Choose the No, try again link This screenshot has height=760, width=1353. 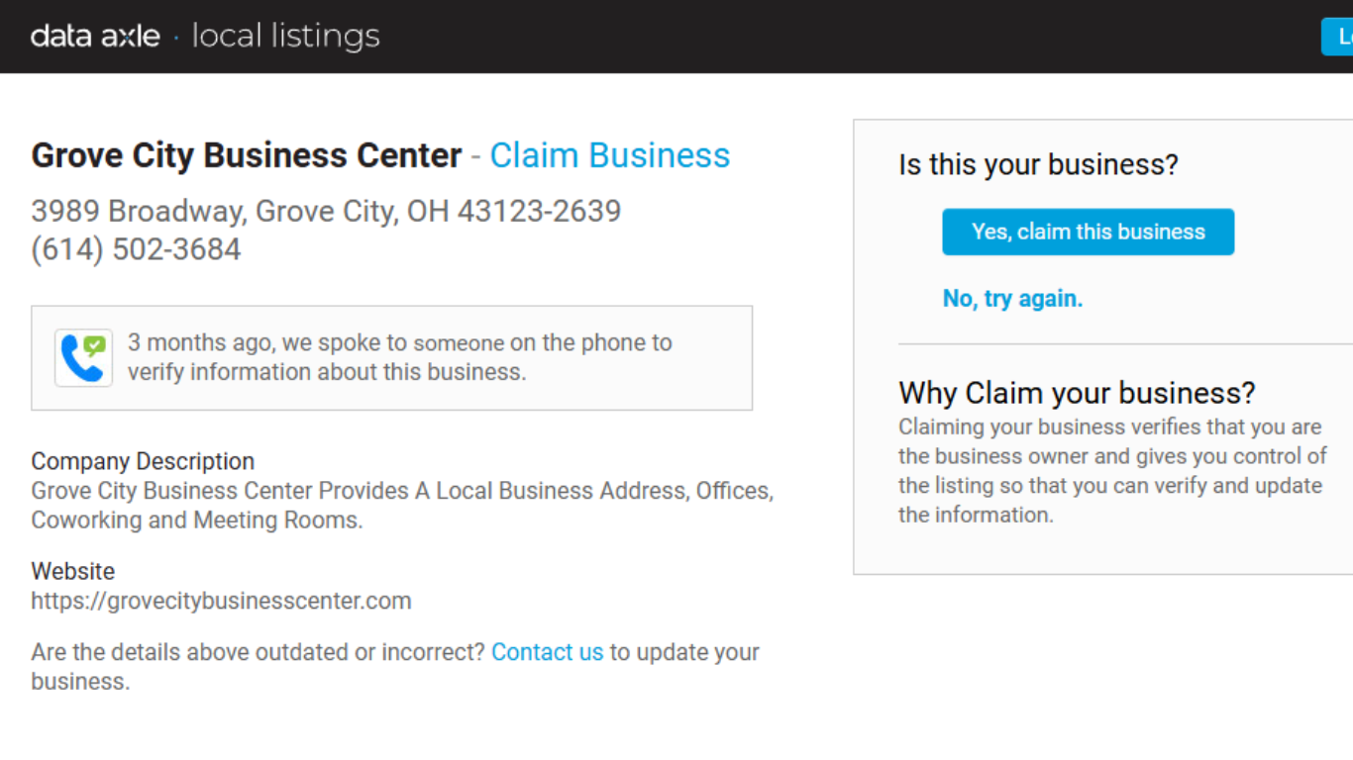(x=1012, y=299)
